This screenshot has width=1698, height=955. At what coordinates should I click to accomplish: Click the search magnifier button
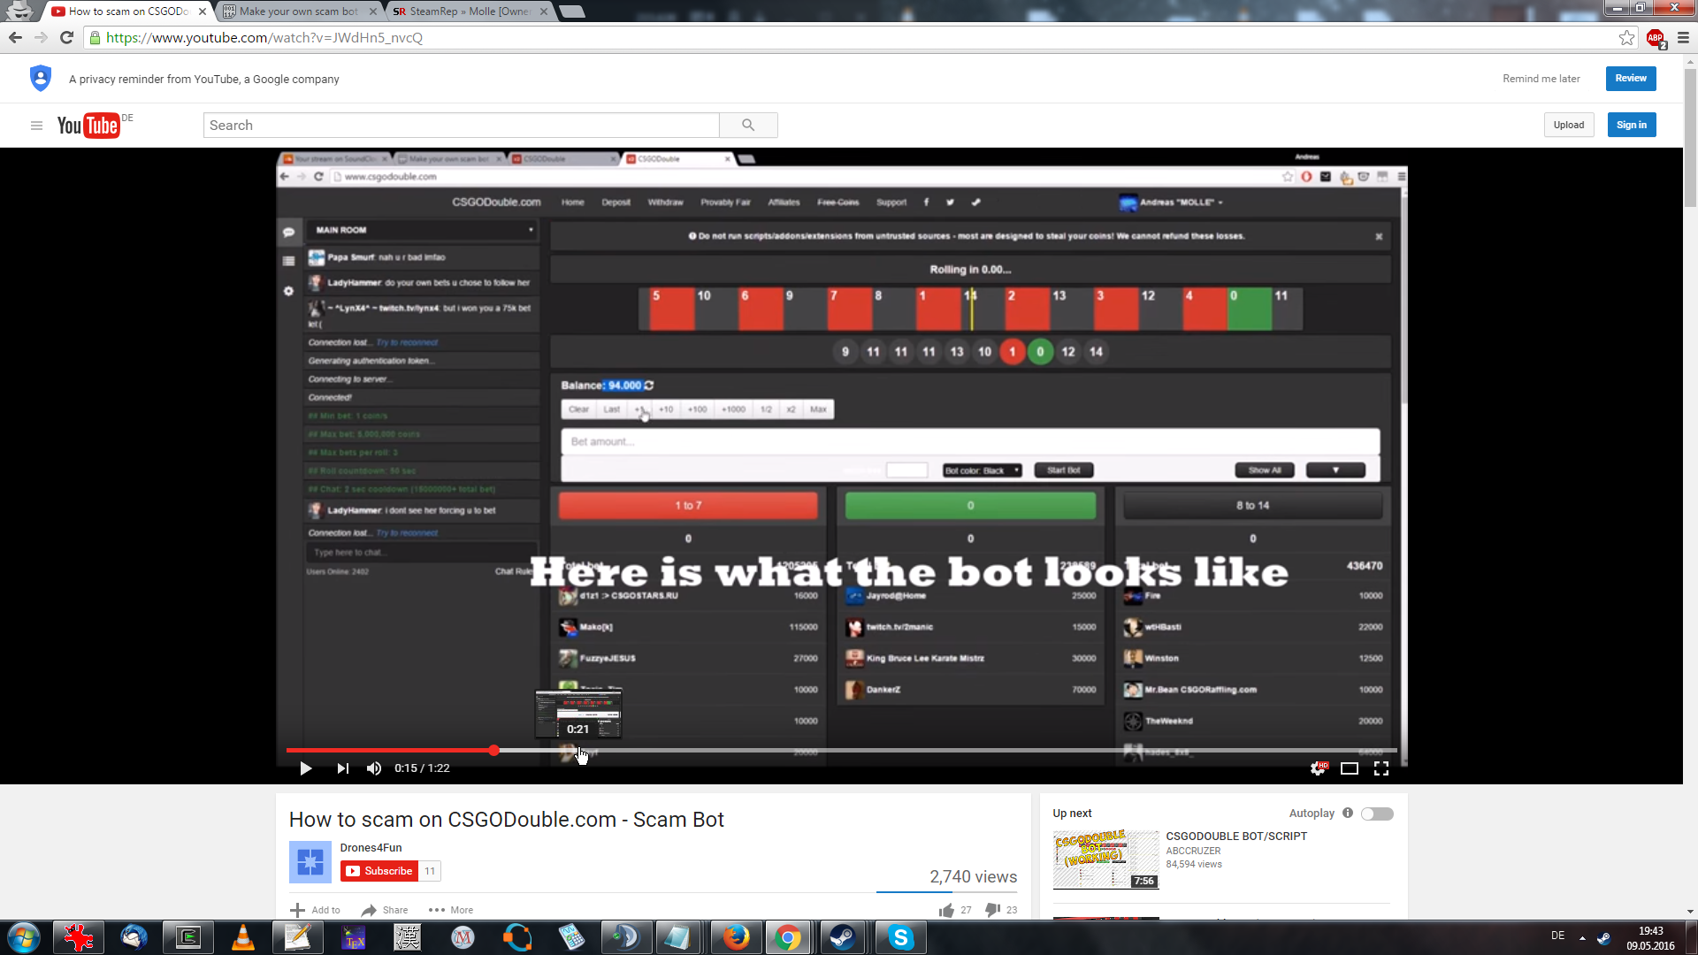coord(748,126)
